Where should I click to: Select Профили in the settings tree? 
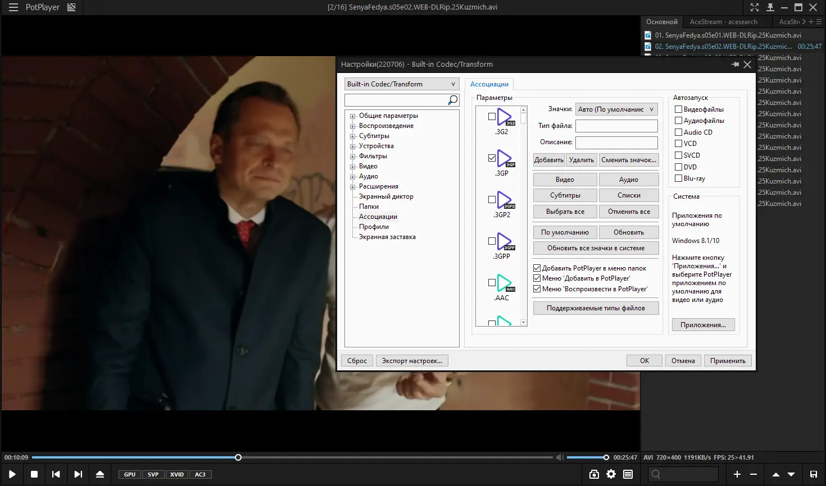(x=374, y=227)
